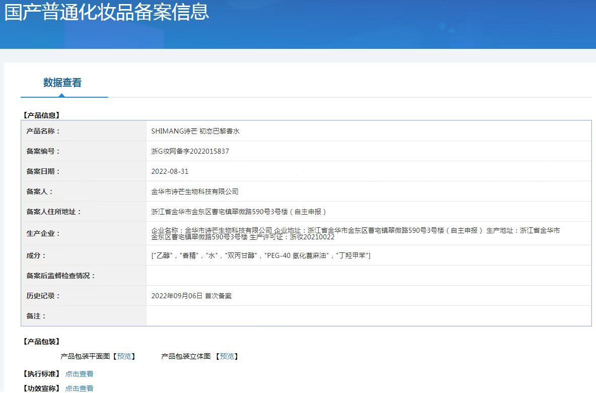Select product name SHIMANG诗芒 初恋巴黎香水
Screen dimensions: 596x393
click(195, 131)
